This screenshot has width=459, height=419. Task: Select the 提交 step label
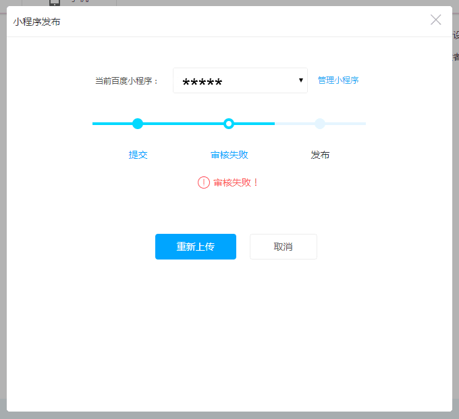click(x=138, y=155)
